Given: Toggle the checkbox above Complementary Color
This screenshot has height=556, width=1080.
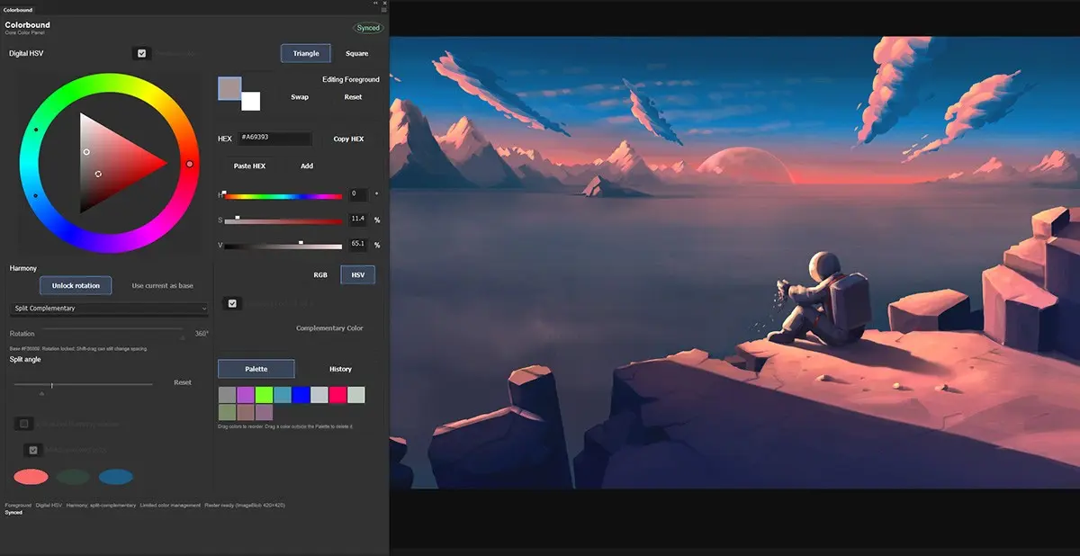Looking at the screenshot, I should (232, 304).
